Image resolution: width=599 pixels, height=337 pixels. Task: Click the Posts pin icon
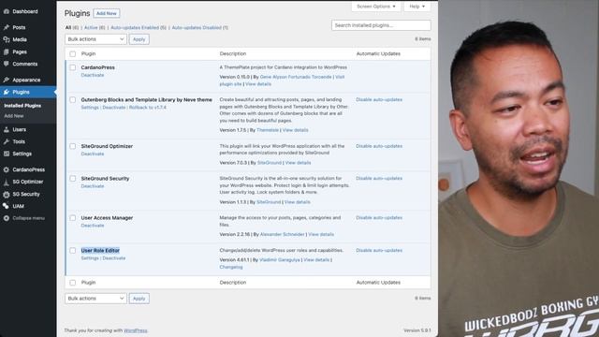click(x=7, y=27)
